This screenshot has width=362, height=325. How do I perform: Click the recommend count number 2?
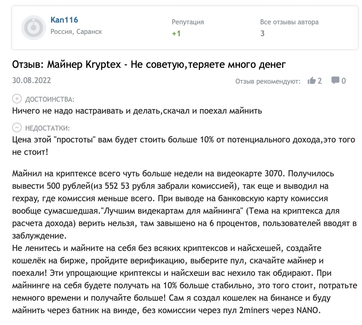tap(320, 81)
